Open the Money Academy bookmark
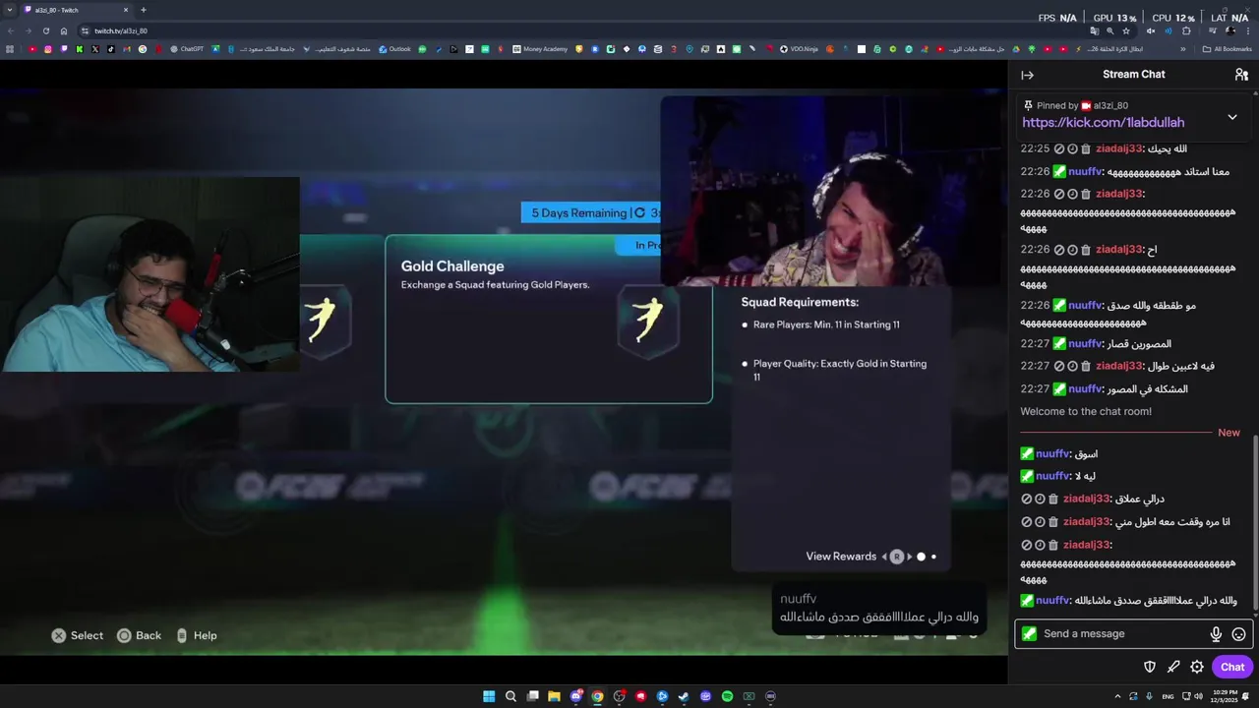The width and height of the screenshot is (1259, 708). point(540,49)
